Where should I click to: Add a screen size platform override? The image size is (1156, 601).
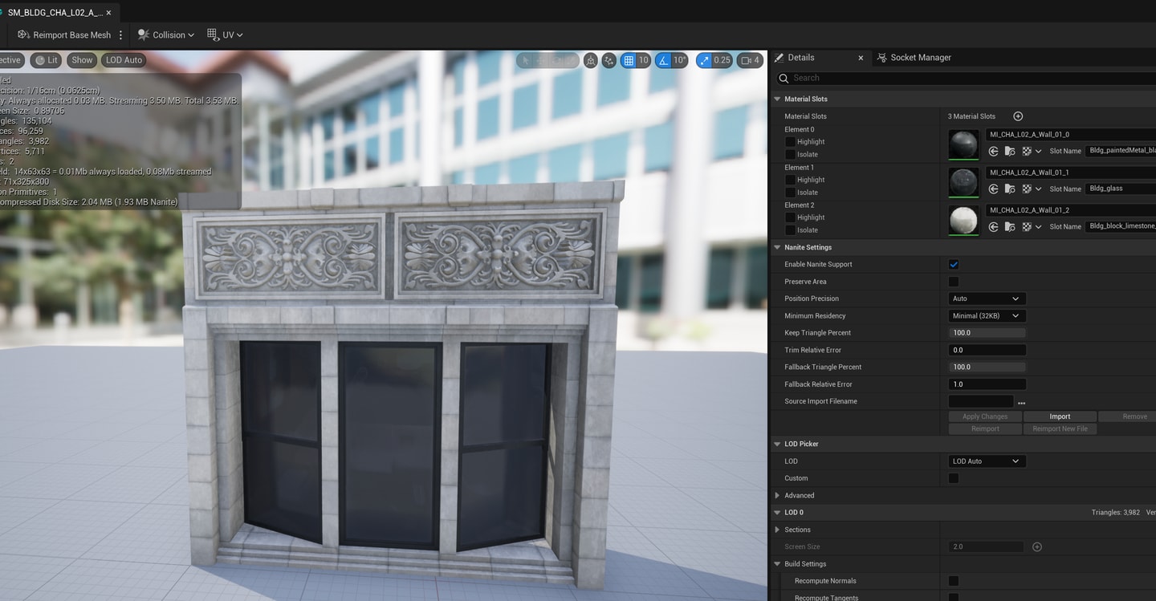pyautogui.click(x=1037, y=547)
